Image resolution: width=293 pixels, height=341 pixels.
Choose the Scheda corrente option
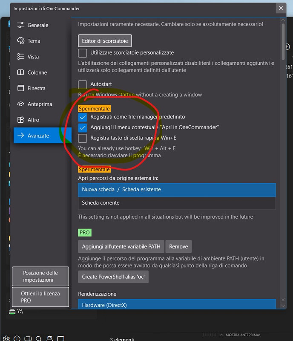(x=177, y=203)
